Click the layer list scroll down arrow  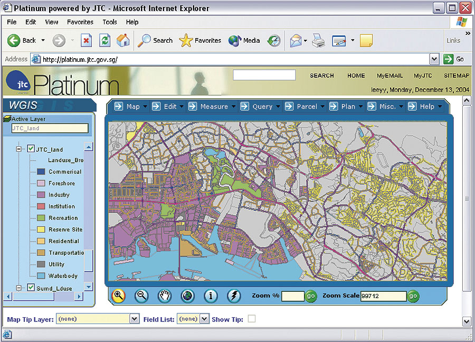pos(89,286)
